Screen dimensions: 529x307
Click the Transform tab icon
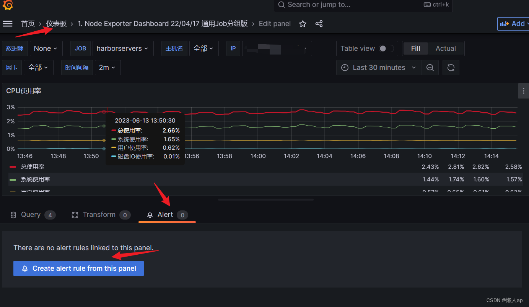point(75,215)
